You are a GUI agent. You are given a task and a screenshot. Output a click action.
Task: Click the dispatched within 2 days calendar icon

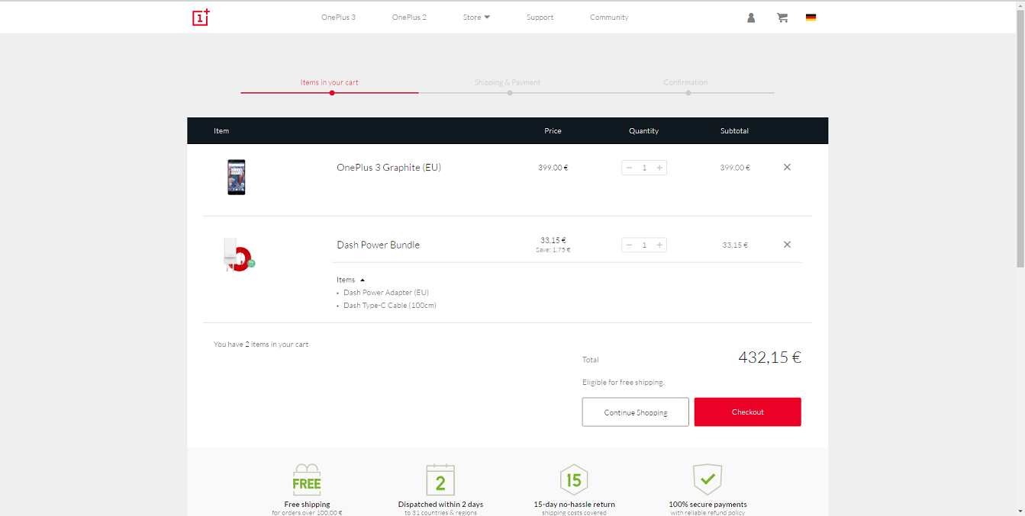click(x=440, y=479)
